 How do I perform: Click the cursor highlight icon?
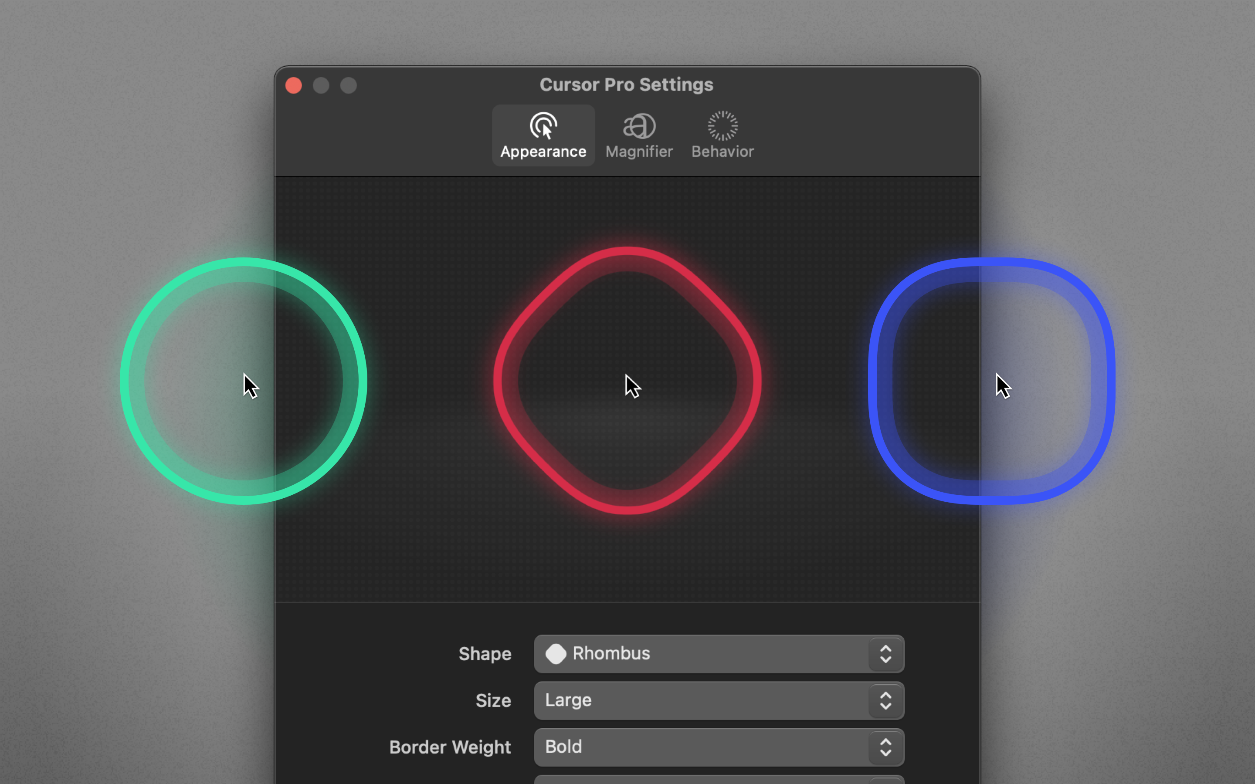point(543,125)
